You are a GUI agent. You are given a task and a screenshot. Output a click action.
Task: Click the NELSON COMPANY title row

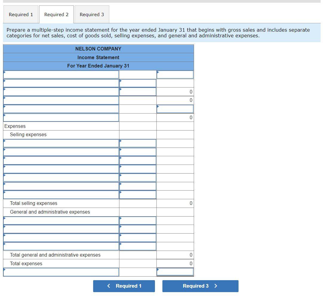point(98,49)
